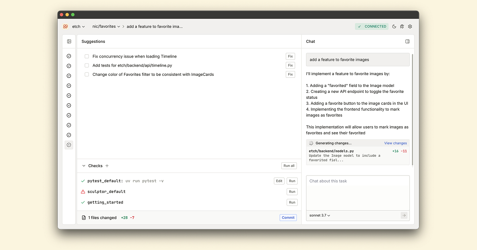Screen dimensions: 477x250
Task: Open the etch project dropdown
Action: [78, 27]
